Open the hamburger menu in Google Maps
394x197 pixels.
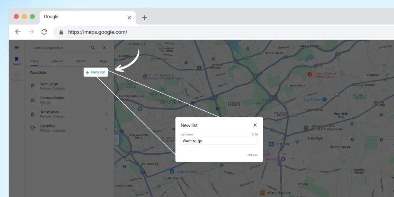tap(17, 47)
